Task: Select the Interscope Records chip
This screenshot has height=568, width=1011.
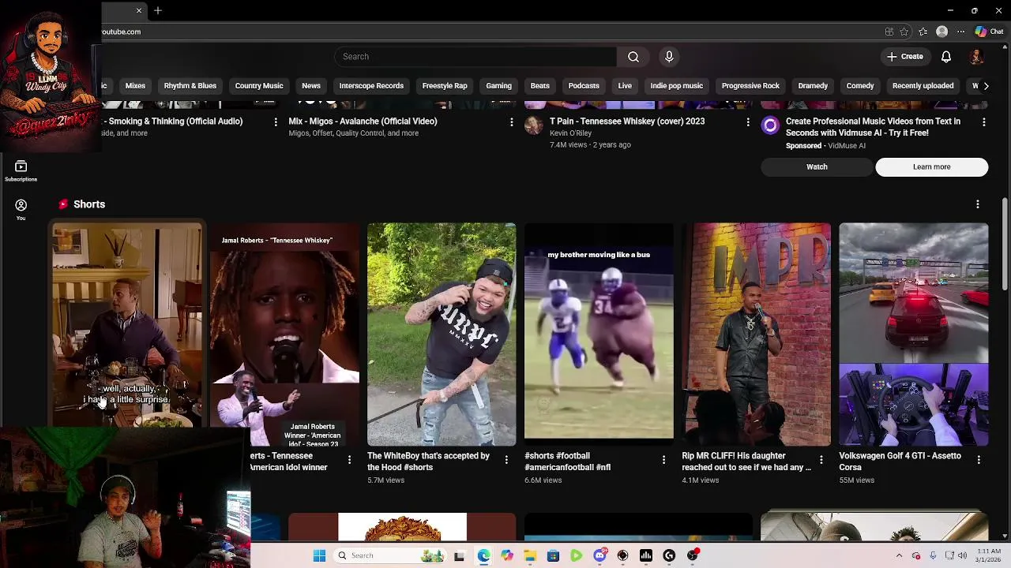Action: coord(371,86)
